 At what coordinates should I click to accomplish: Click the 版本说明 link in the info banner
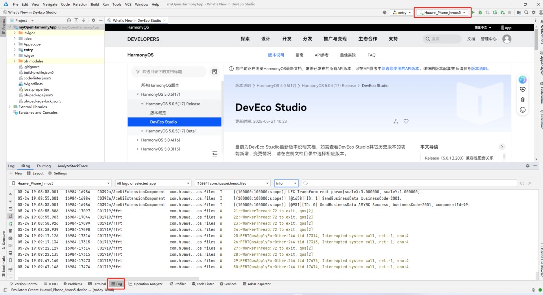[x=479, y=68]
